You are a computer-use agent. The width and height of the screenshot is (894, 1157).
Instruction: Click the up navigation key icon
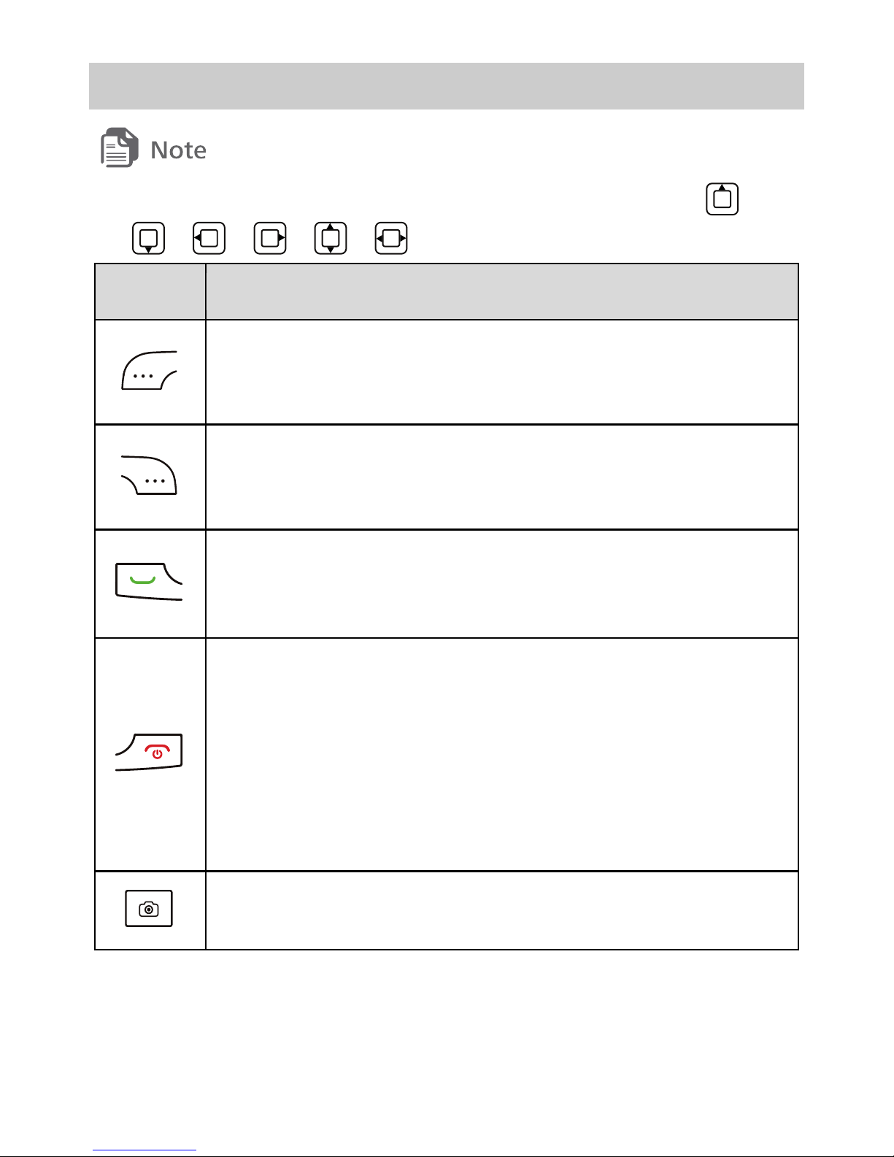(x=722, y=199)
